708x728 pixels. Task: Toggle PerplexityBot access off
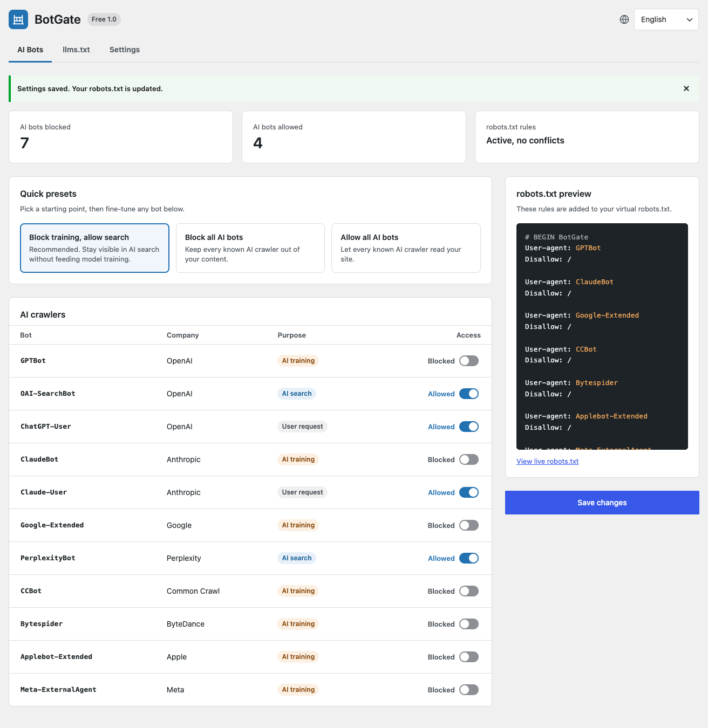[469, 558]
